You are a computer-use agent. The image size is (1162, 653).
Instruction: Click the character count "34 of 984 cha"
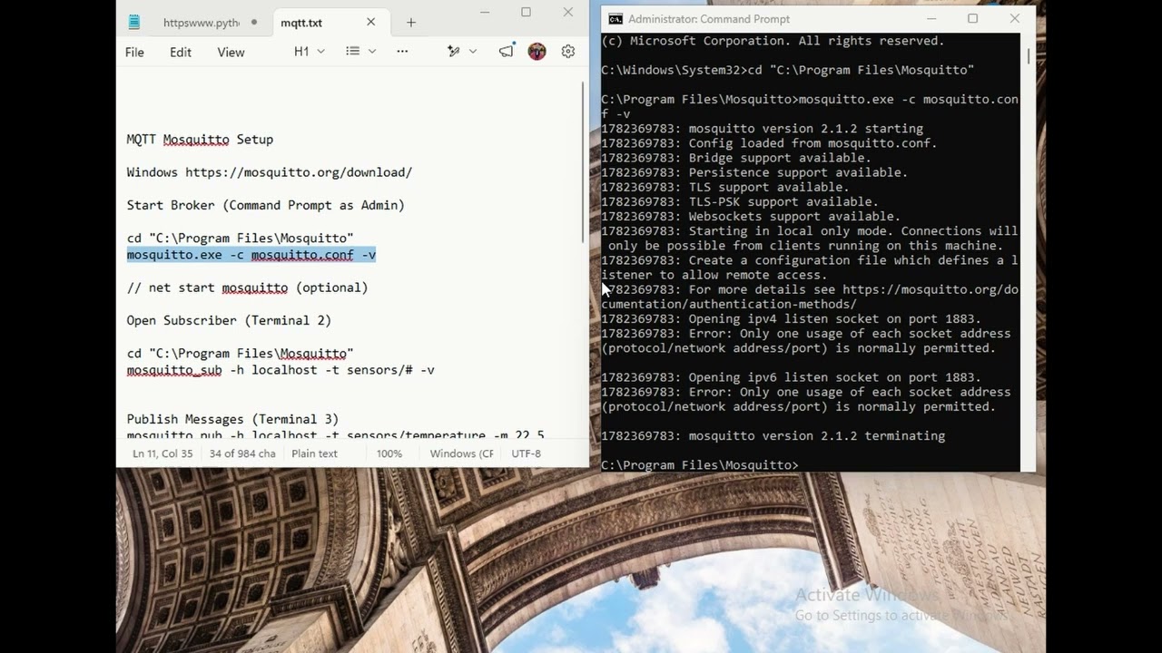pos(242,453)
